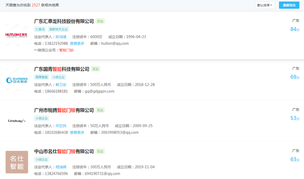The height and width of the screenshot is (179, 304).
Task: Click the WeChat icon before 微信公众号
Action: coord(36,50)
